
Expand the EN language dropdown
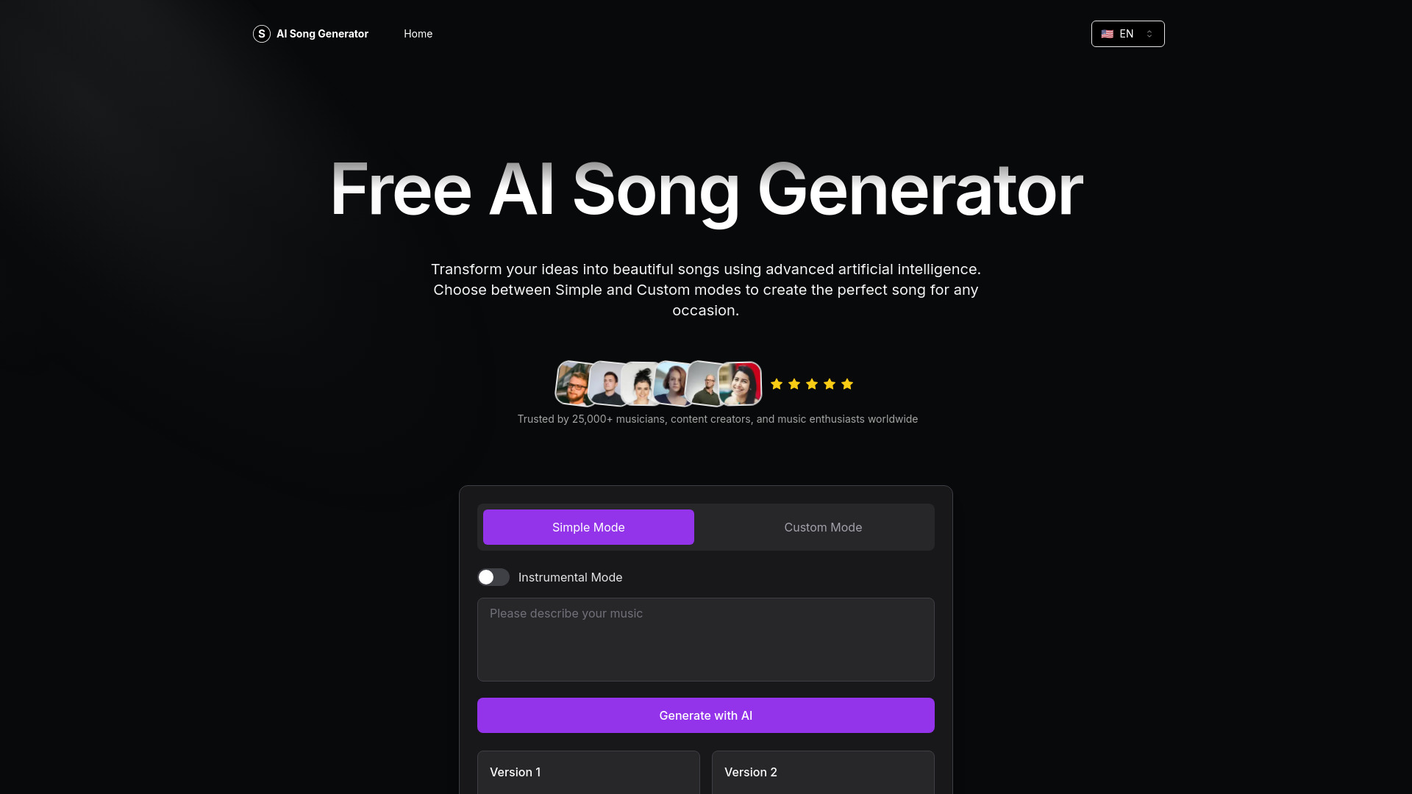pyautogui.click(x=1127, y=33)
